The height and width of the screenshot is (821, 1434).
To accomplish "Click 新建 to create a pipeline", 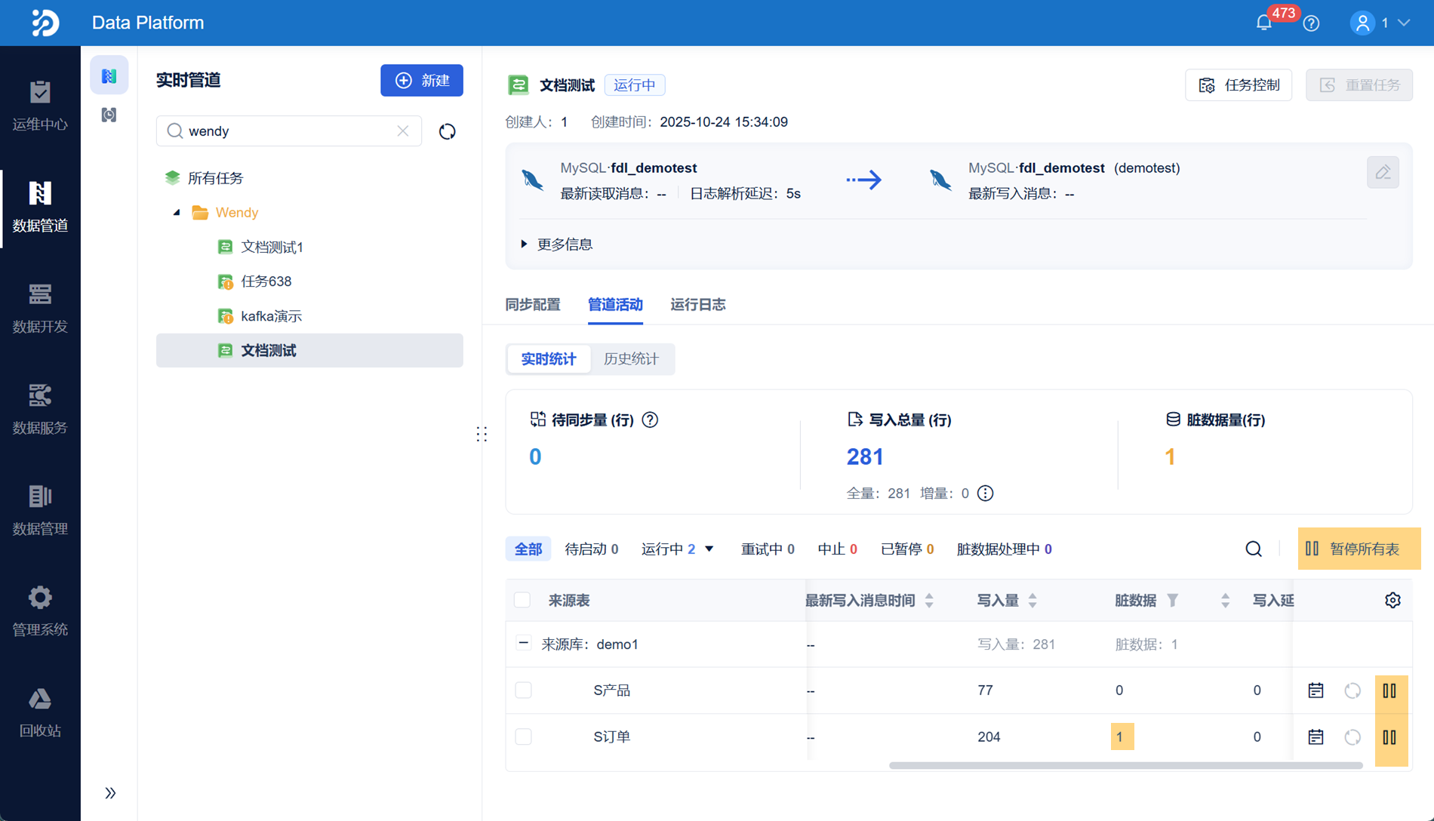I will click(422, 81).
